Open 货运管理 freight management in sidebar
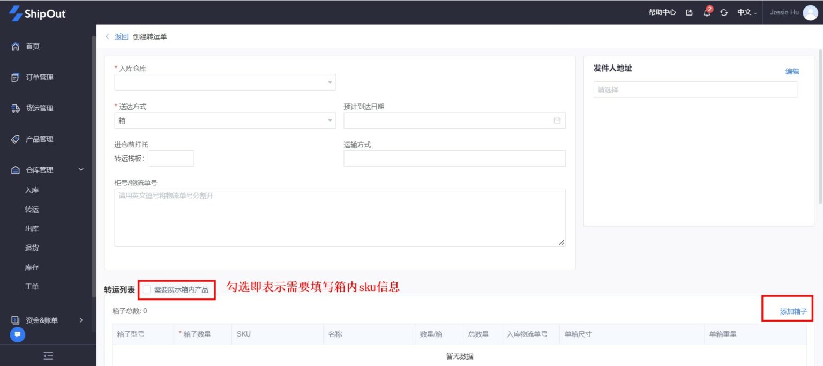823x366 pixels. (17, 108)
